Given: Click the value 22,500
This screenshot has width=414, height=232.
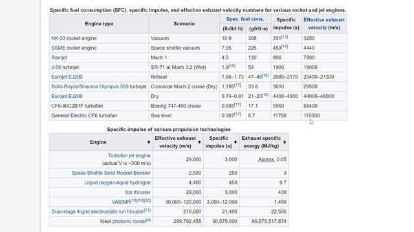Looking at the screenshot, I should tap(279, 211).
